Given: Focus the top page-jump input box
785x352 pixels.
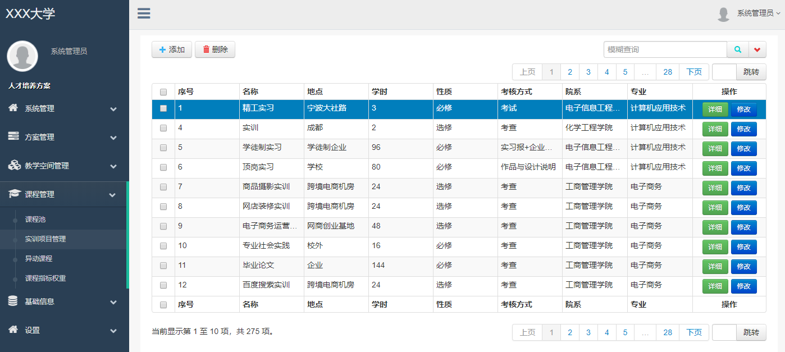Looking at the screenshot, I should click(x=724, y=72).
